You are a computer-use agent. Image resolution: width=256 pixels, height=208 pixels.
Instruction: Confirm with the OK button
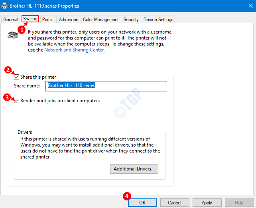click(x=142, y=202)
